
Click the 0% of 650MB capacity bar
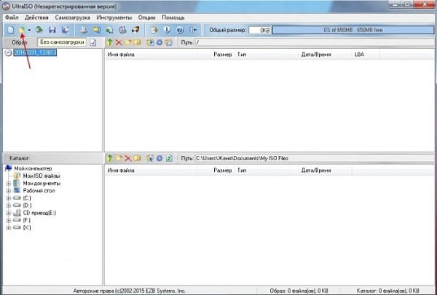[353, 30]
